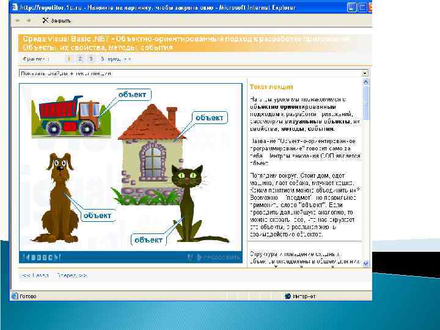Pause the slide animation
The image size is (440, 330).
190,257
